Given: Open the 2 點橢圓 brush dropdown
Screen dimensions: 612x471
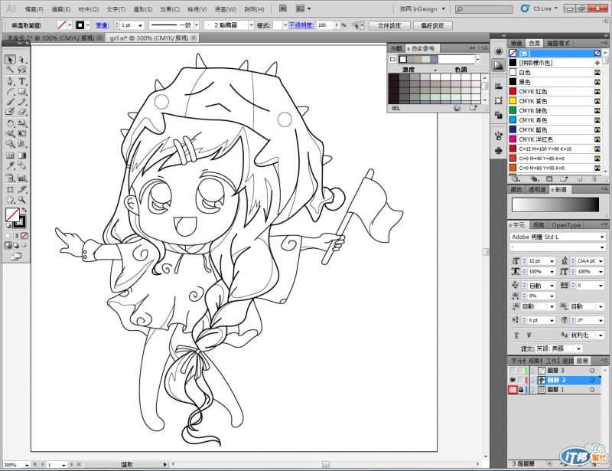Looking at the screenshot, I should tap(252, 25).
